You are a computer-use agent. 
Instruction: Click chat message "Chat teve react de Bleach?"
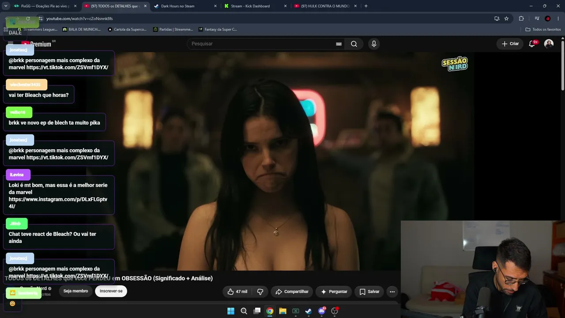click(x=59, y=238)
